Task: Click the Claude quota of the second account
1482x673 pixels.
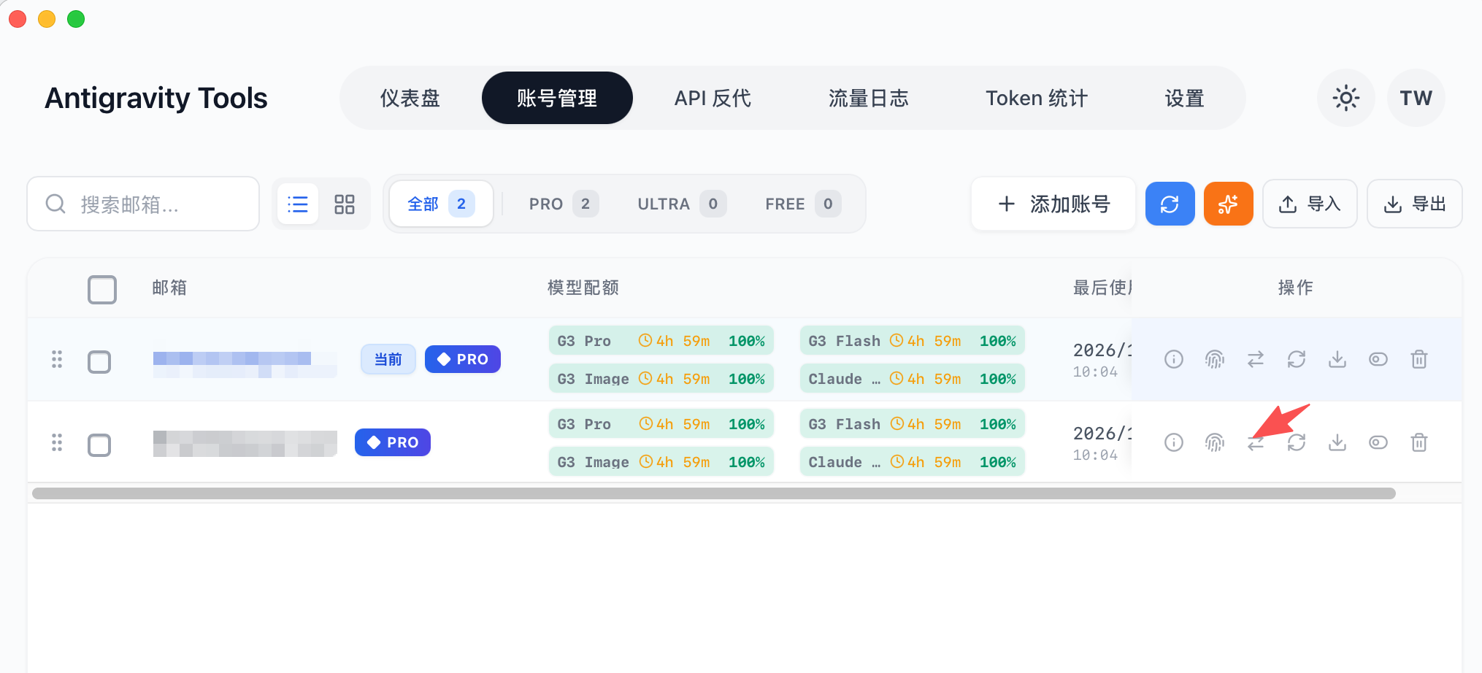Action: 913,462
